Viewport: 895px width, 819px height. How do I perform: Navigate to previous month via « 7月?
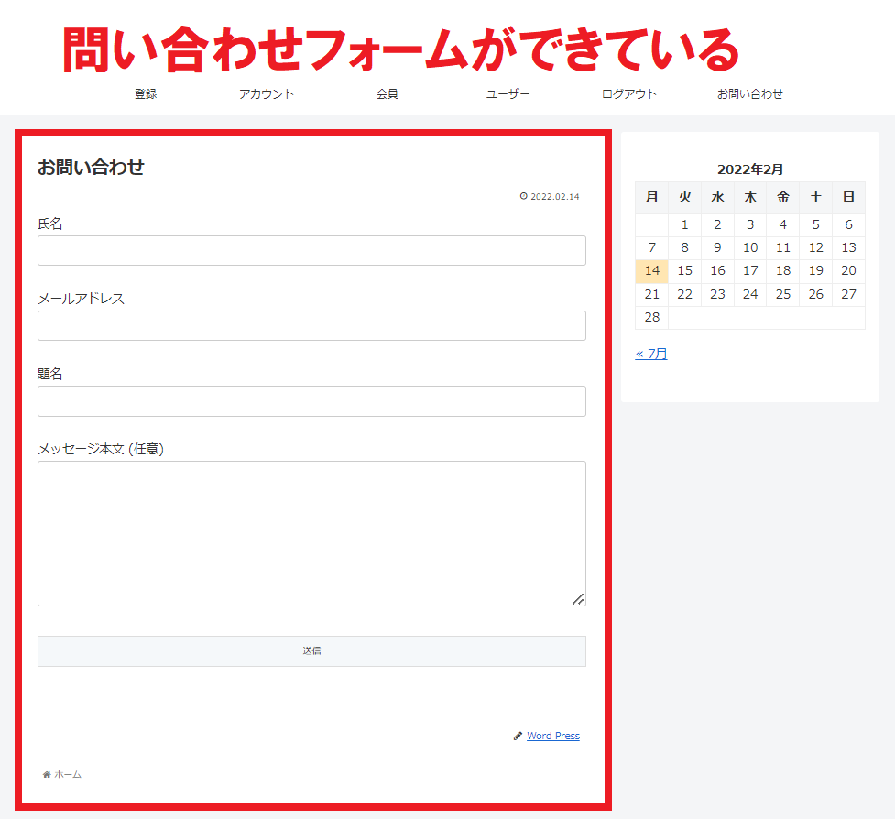[x=651, y=354]
